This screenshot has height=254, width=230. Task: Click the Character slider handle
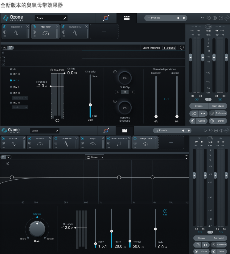(90, 105)
